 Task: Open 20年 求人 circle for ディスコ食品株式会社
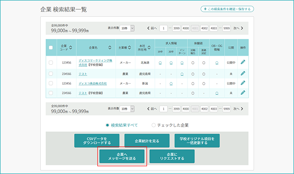click(171, 83)
